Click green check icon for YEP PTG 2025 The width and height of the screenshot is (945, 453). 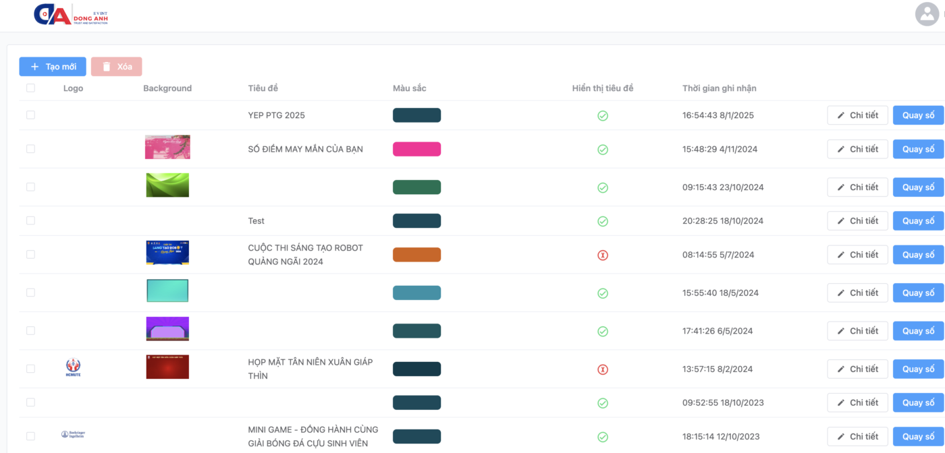click(603, 116)
